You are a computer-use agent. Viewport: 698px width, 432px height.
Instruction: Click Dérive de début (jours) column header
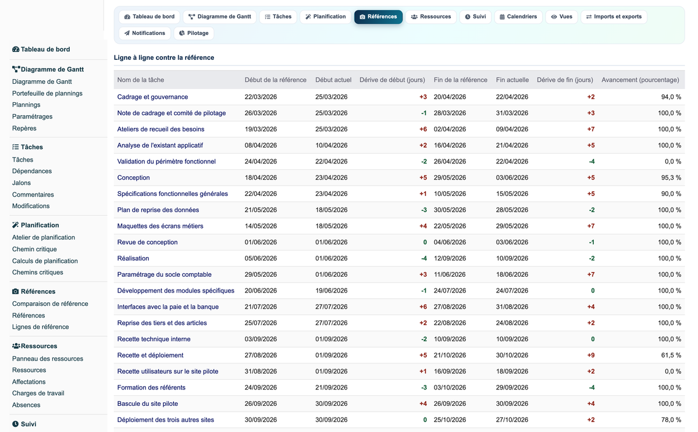[x=392, y=80]
